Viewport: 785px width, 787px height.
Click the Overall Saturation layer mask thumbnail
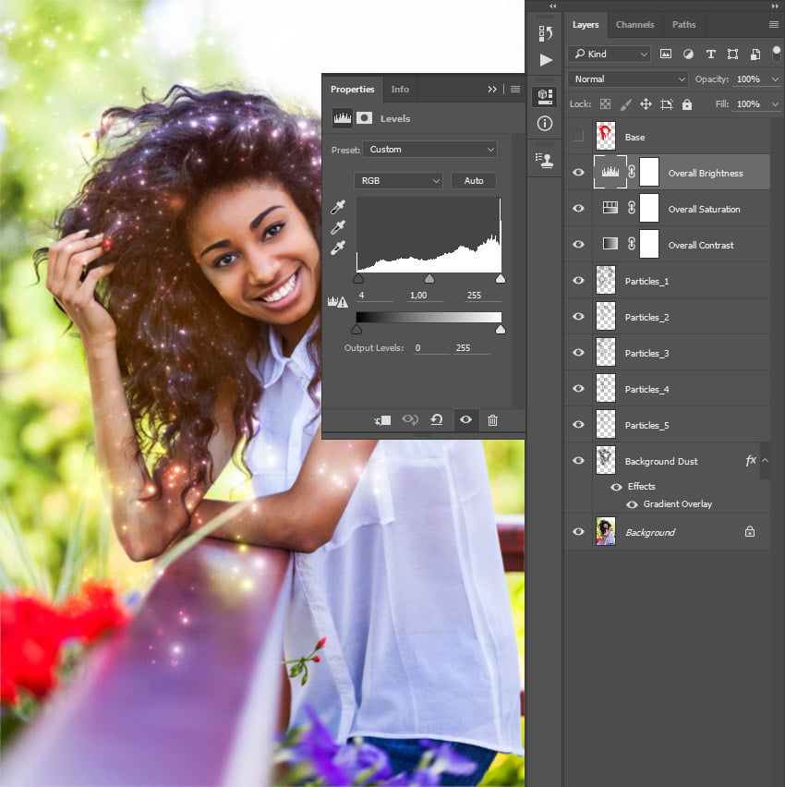(649, 209)
